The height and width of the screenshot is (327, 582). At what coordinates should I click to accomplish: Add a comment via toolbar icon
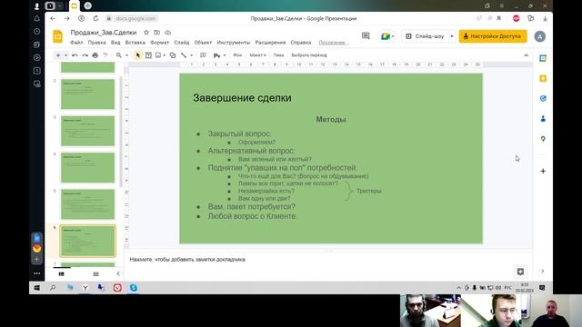[x=203, y=55]
